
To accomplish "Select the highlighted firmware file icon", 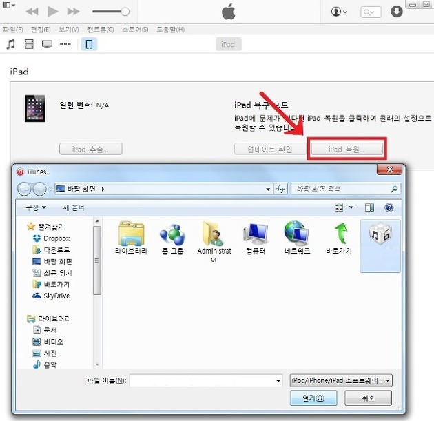I will 380,246.
